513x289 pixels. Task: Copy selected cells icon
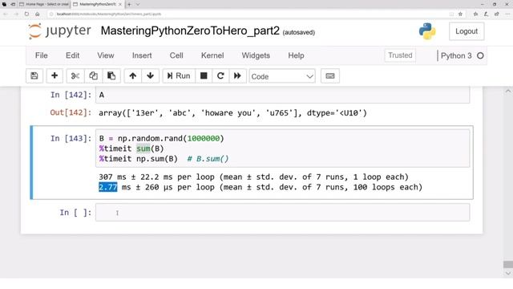(93, 76)
